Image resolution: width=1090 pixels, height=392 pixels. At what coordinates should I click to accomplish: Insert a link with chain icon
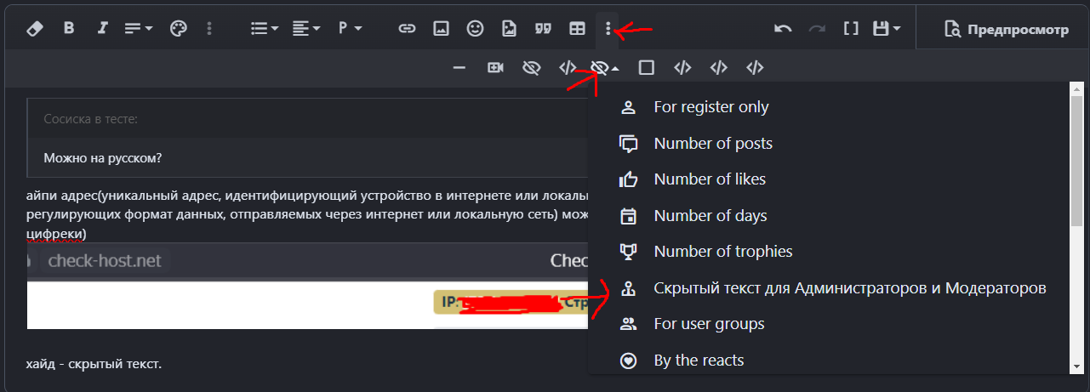click(408, 29)
